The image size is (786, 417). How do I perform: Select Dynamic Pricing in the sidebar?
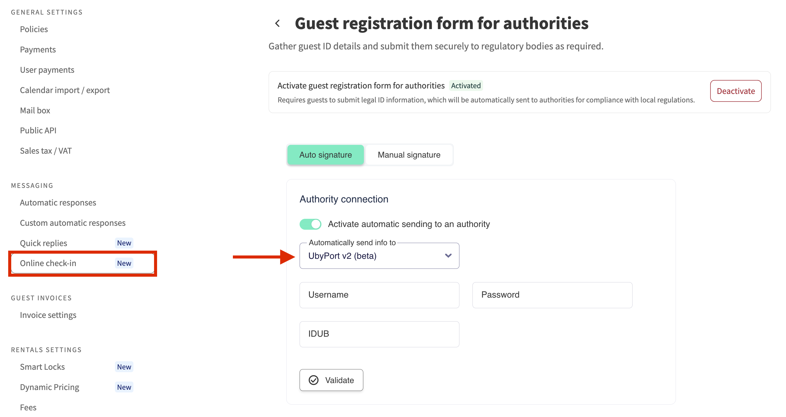49,387
